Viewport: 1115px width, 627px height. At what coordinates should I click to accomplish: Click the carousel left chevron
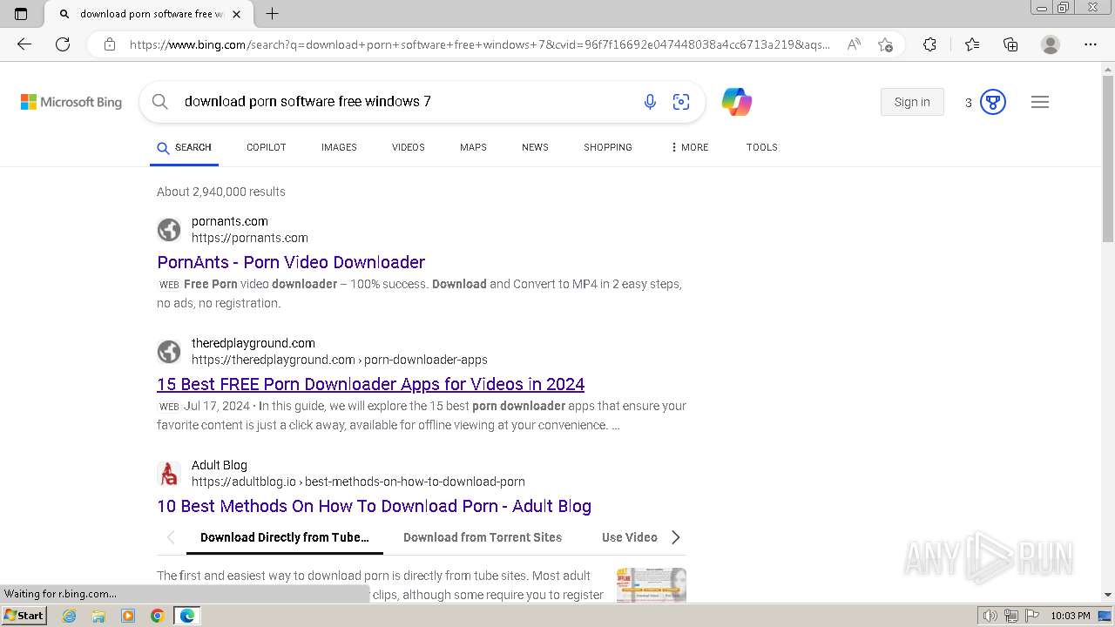click(171, 537)
